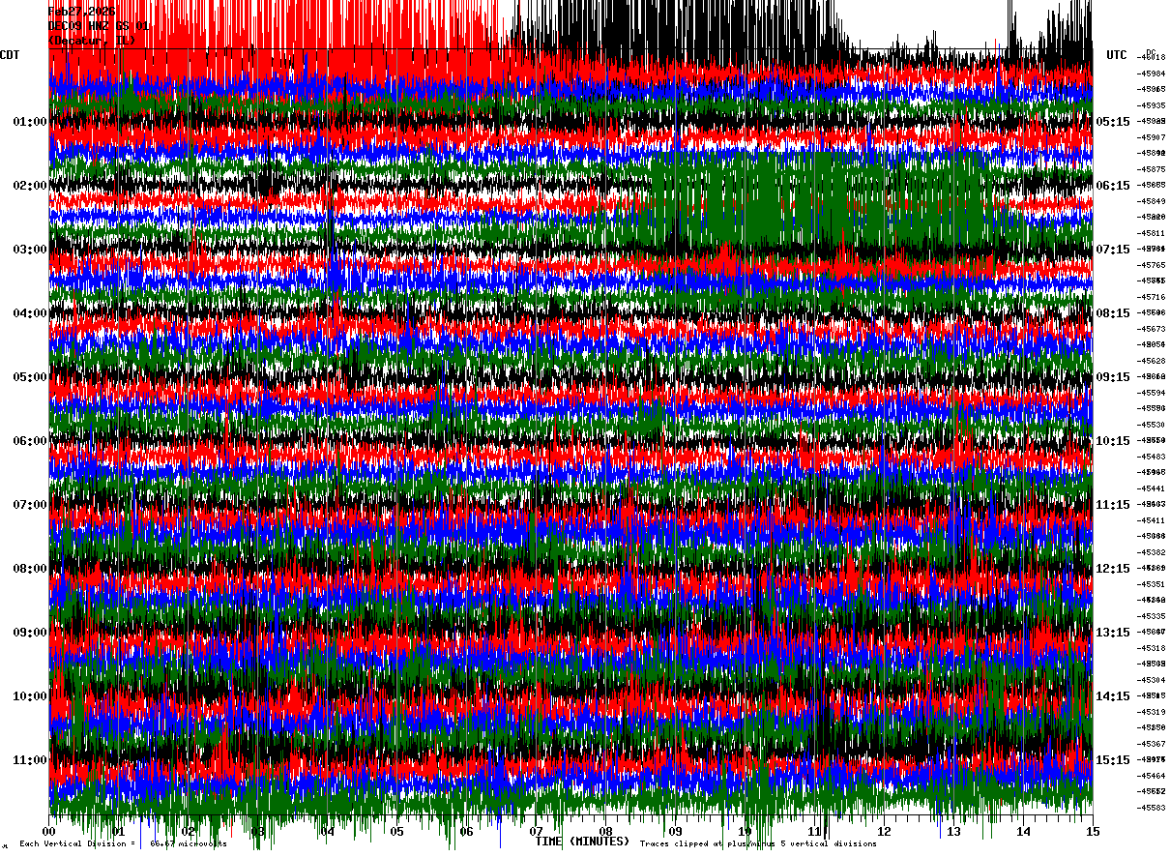Click the 14:15 UTC time label
Image resolution: width=1170 pixels, height=857 pixels.
tap(1113, 696)
